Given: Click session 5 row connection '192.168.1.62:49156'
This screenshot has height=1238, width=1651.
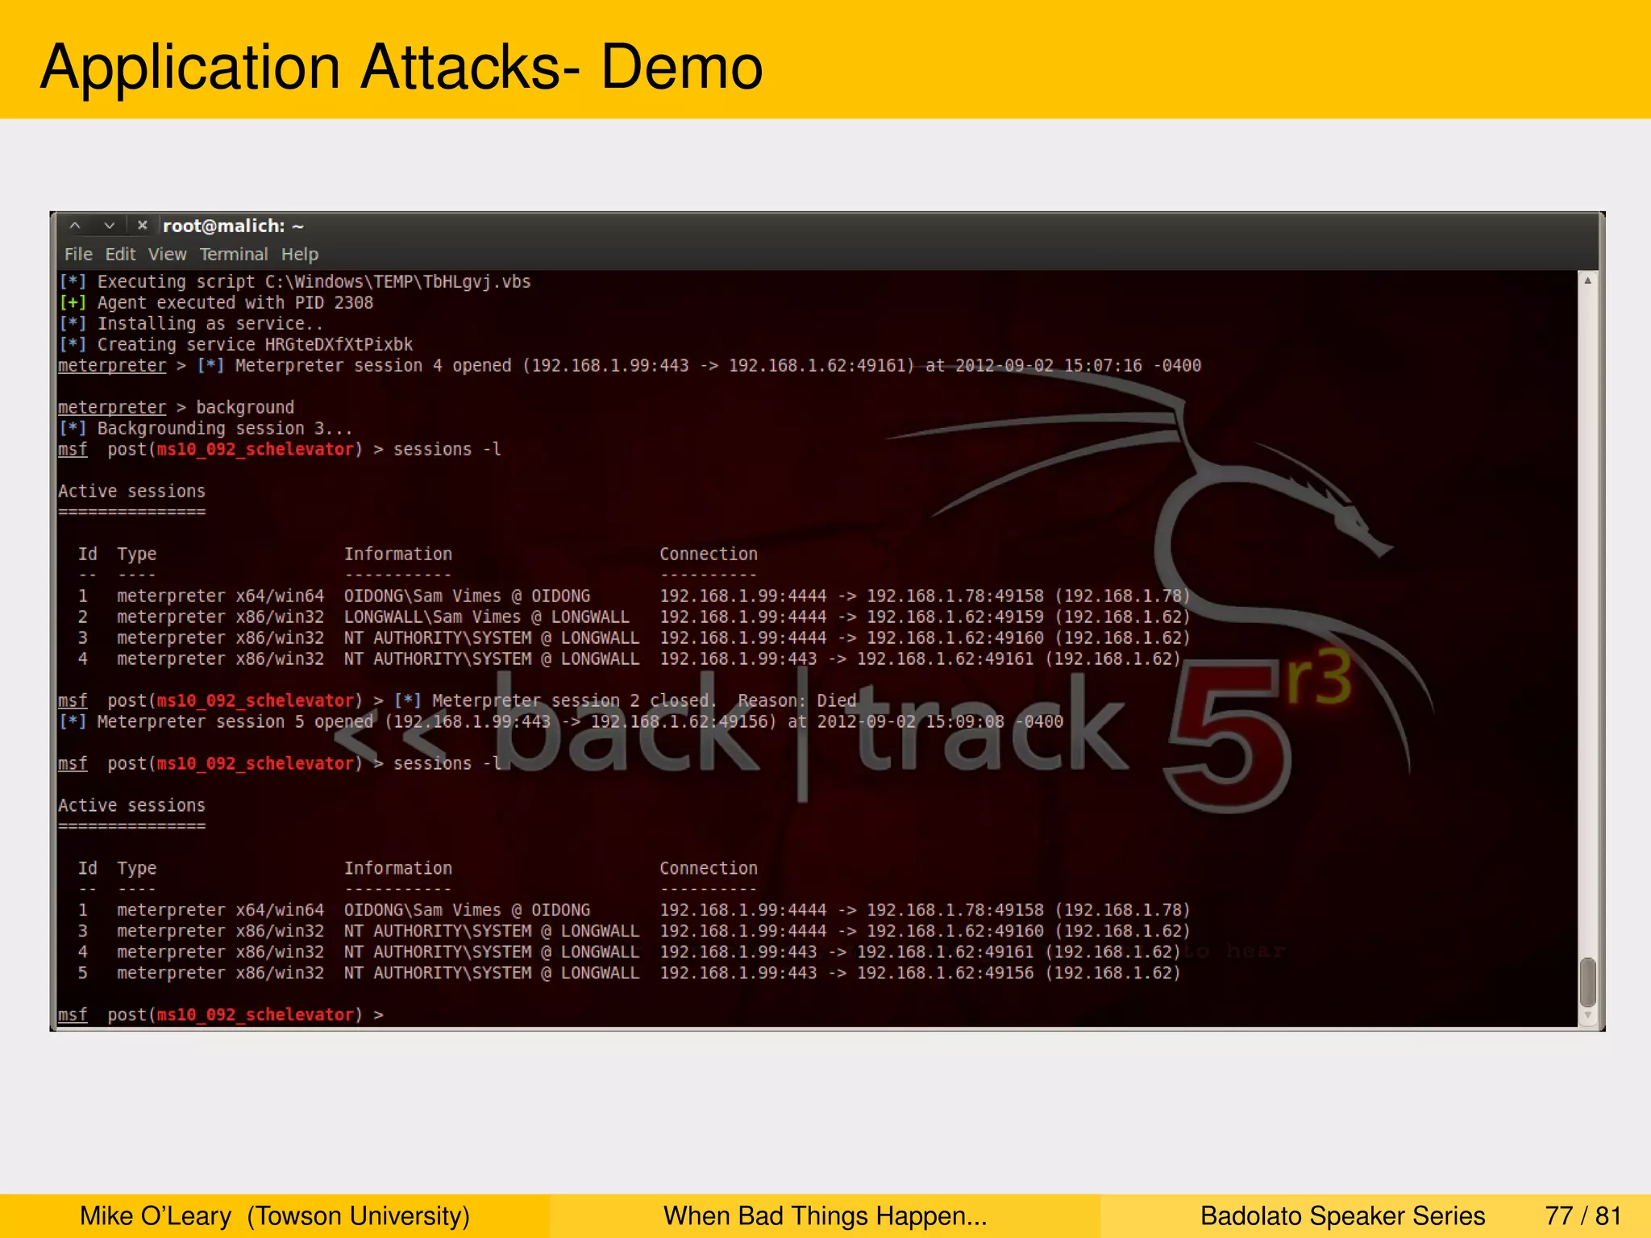Looking at the screenshot, I should tap(945, 974).
